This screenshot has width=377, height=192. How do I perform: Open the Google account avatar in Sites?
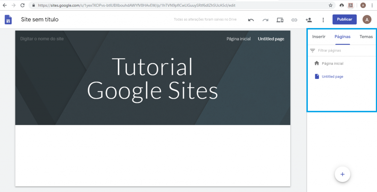tap(367, 20)
